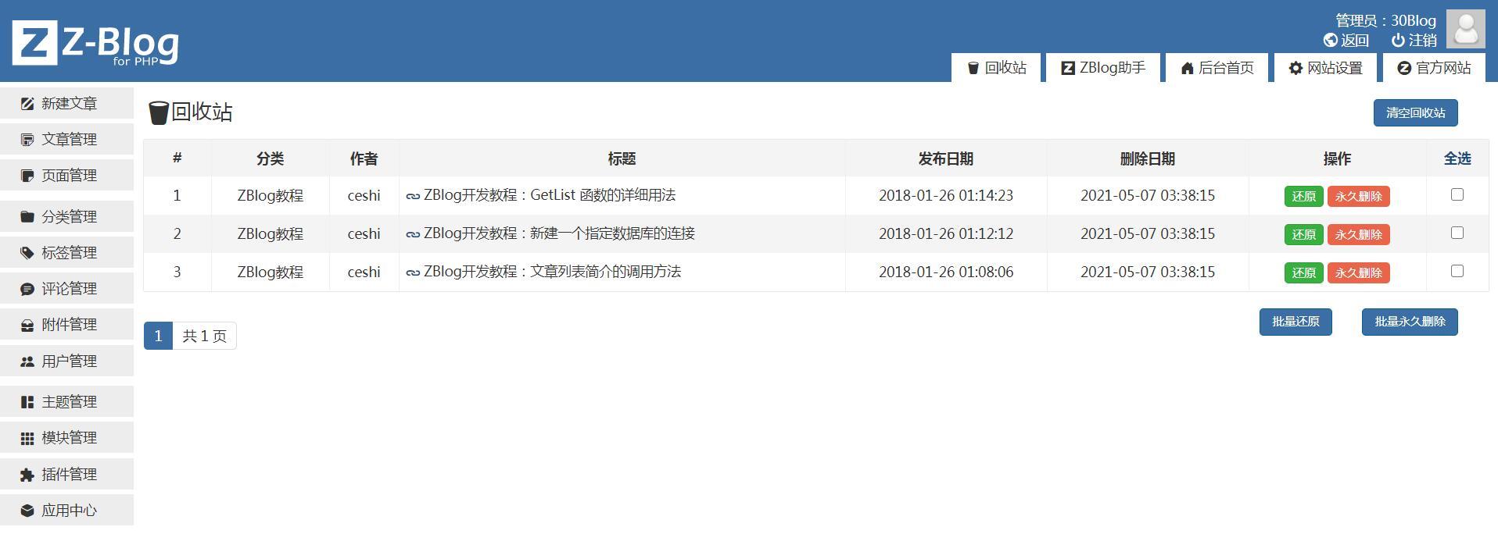
Task: Click the people icon next to 用户管理
Action: tap(27, 361)
